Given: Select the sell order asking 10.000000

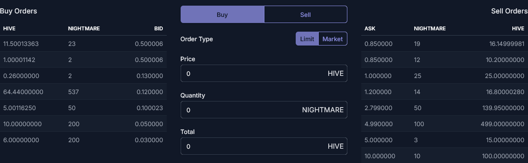Looking at the screenshot, I should 445,156.
